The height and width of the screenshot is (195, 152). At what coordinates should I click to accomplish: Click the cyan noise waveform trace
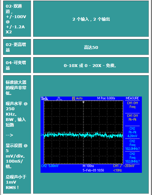(83, 135)
